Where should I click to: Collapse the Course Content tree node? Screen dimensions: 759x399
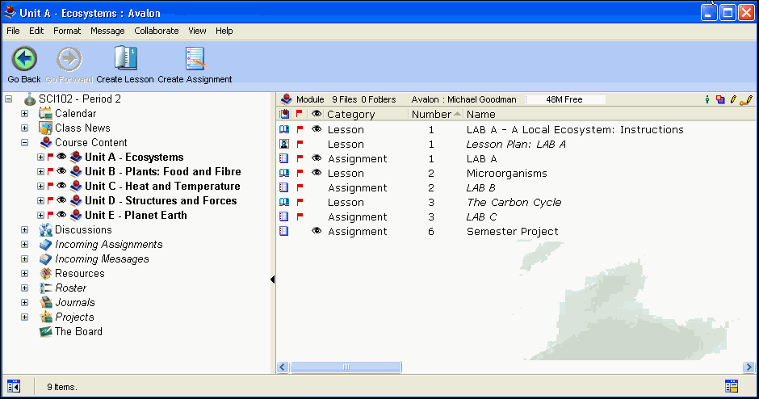pyautogui.click(x=24, y=143)
